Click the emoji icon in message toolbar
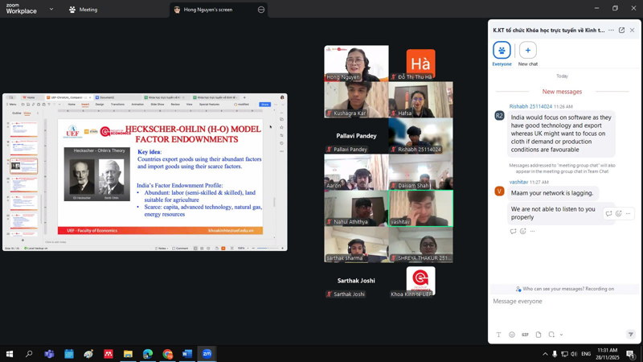The height and width of the screenshot is (362, 643). [x=512, y=335]
